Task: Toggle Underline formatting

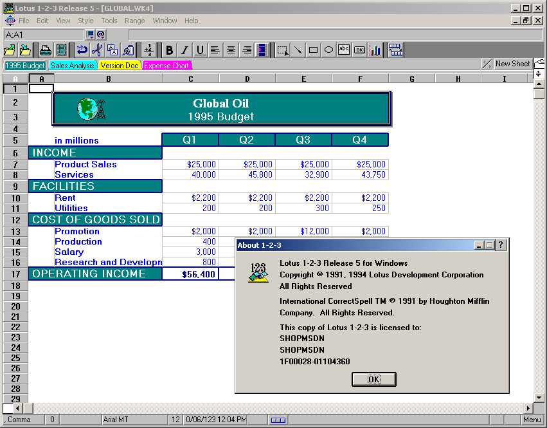Action: tap(200, 50)
